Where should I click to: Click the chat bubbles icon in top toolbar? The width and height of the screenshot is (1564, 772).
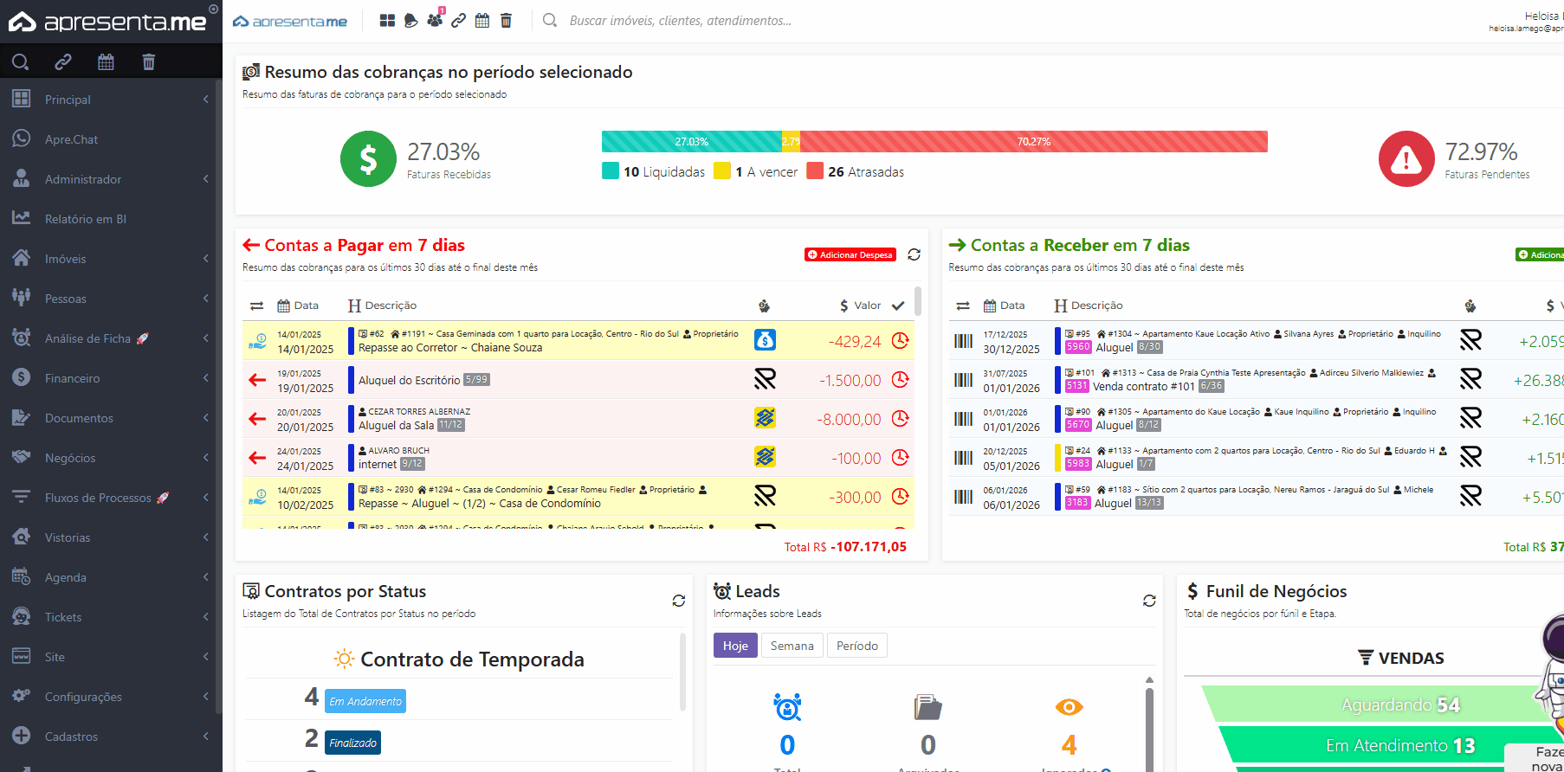coord(410,20)
